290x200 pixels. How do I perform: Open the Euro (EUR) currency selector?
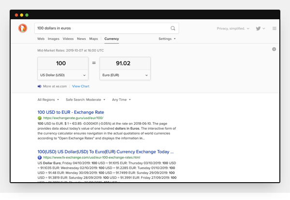click(x=125, y=75)
